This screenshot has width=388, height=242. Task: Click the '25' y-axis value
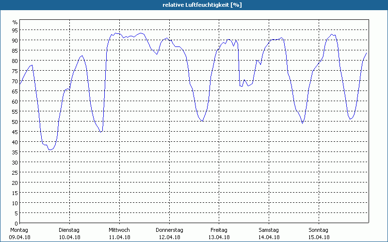point(15,173)
